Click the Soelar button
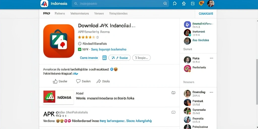Viewport: 258px width, 129px height. point(119,58)
